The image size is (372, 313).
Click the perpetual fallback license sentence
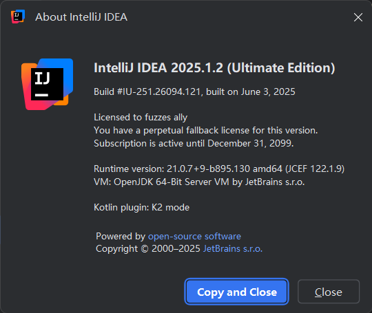coord(206,130)
